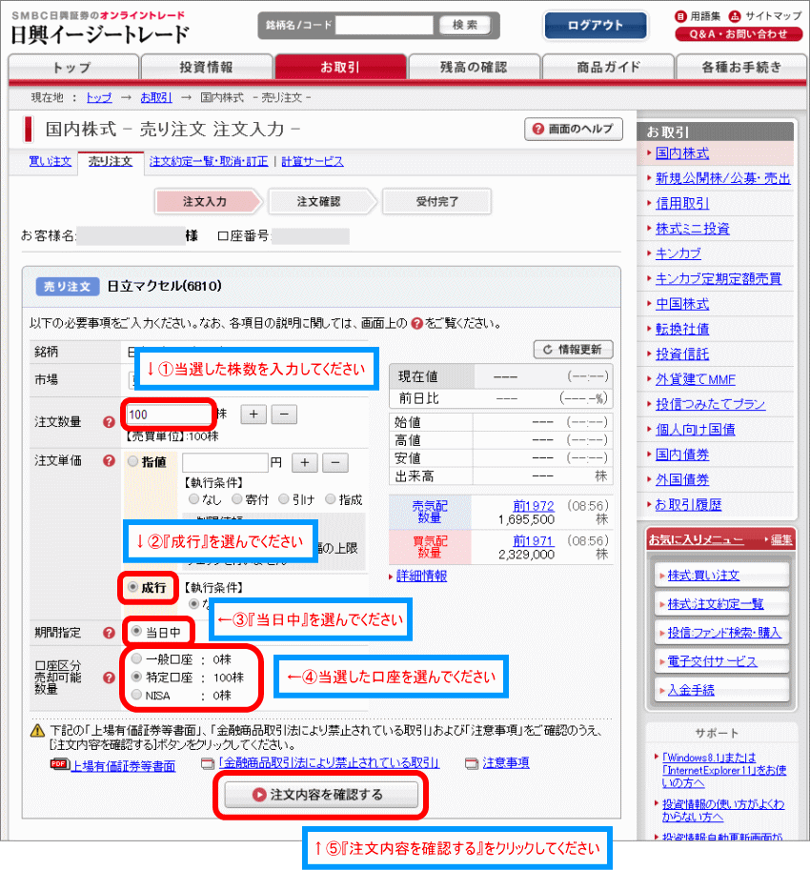The width and height of the screenshot is (810, 870).
Task: Open the 計算サービス link
Action: click(x=313, y=161)
